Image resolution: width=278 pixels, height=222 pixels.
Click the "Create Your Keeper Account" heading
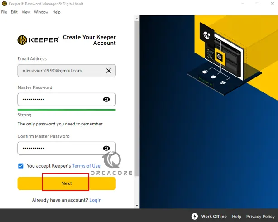click(89, 40)
